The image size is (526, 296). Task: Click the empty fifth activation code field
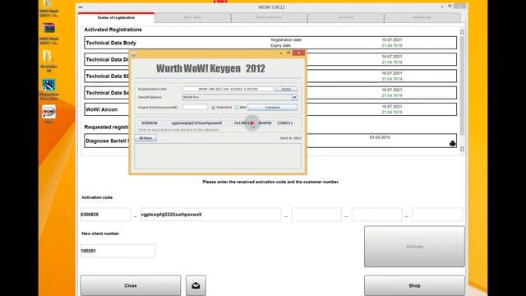coord(437,215)
